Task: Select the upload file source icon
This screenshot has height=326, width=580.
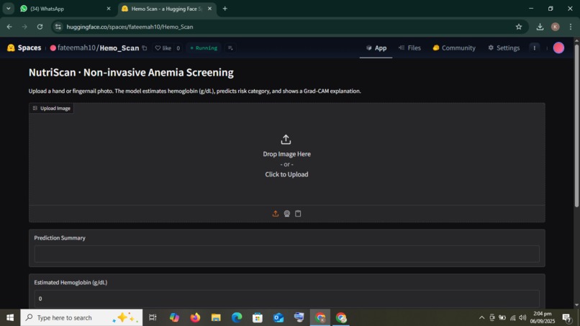Action: coord(275,214)
